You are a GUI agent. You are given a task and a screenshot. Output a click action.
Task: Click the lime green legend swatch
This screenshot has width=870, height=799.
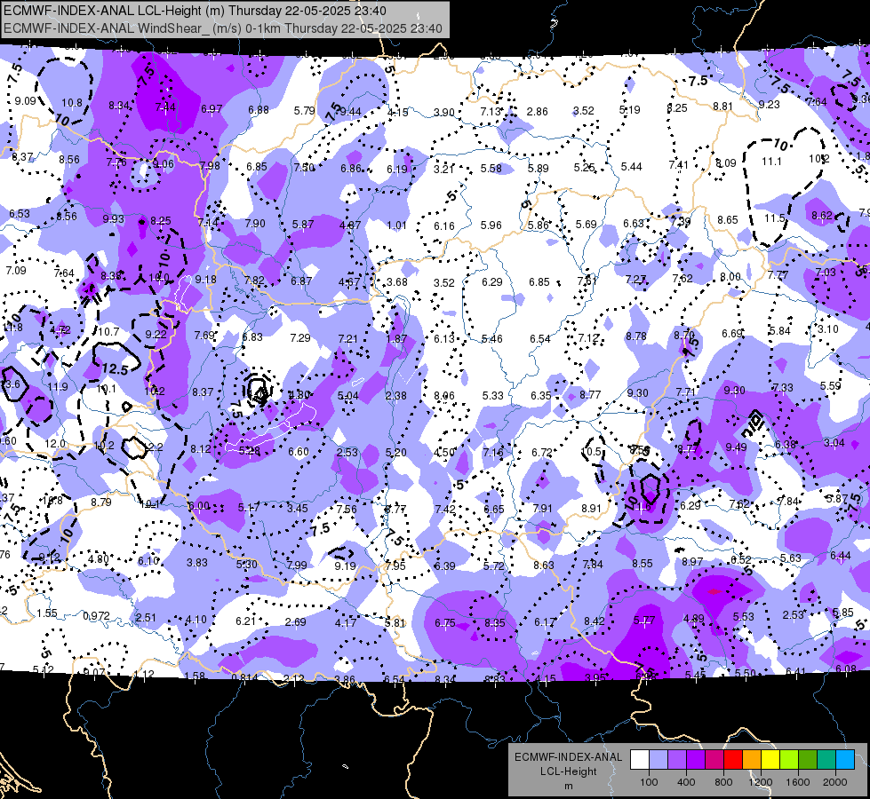789,760
